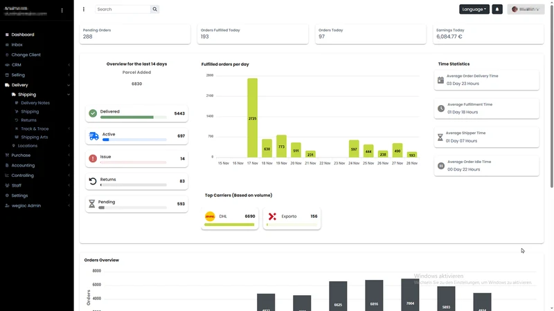Image resolution: width=554 pixels, height=311 pixels.
Task: Expand the Locations sidebar menu
Action: [x=40, y=146]
